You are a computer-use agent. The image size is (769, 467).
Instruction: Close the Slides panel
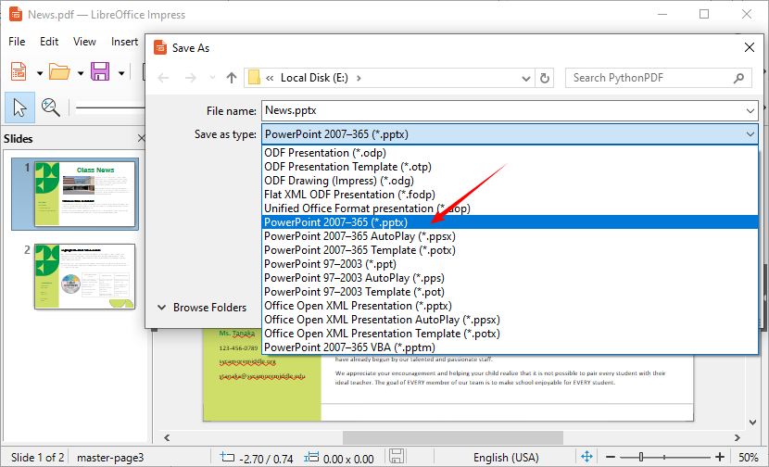141,139
